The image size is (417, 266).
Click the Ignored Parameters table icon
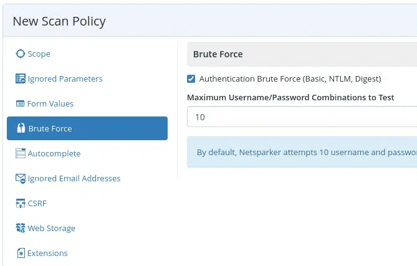(21, 78)
